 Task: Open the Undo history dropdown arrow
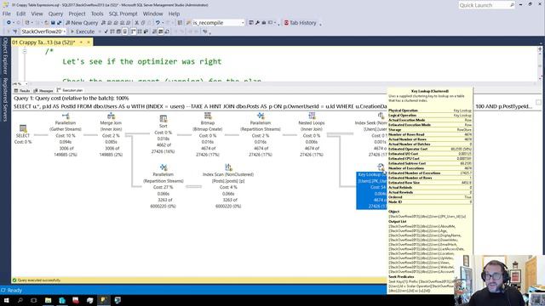point(163,23)
